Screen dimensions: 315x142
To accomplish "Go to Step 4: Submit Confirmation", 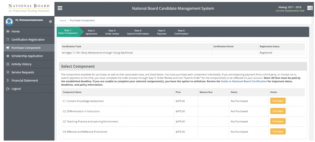I will [138, 32].
